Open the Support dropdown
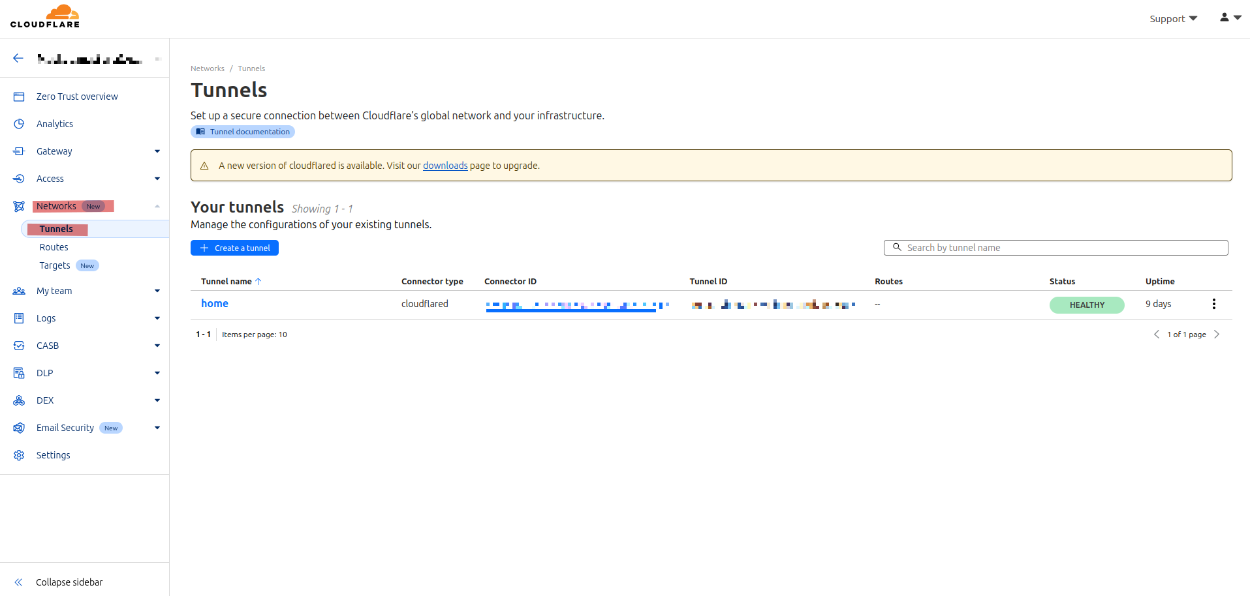The height and width of the screenshot is (596, 1250). click(x=1173, y=19)
